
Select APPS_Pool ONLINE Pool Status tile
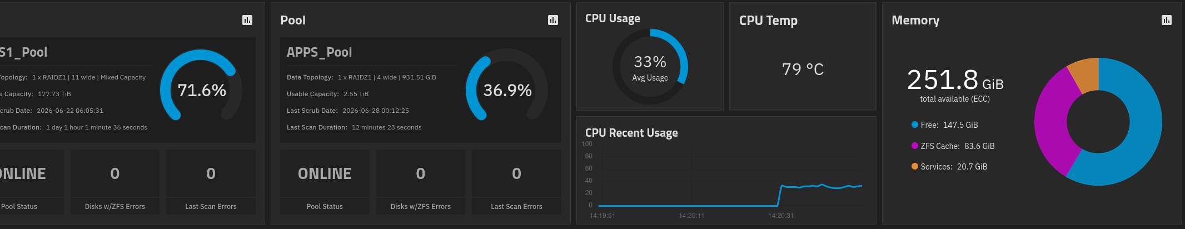click(325, 182)
